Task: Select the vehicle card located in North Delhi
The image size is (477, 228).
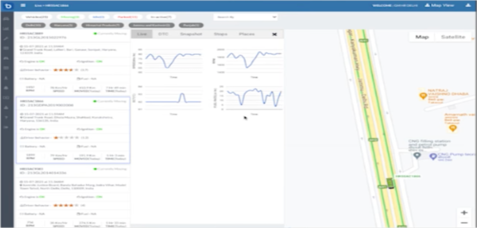Action: (73, 197)
